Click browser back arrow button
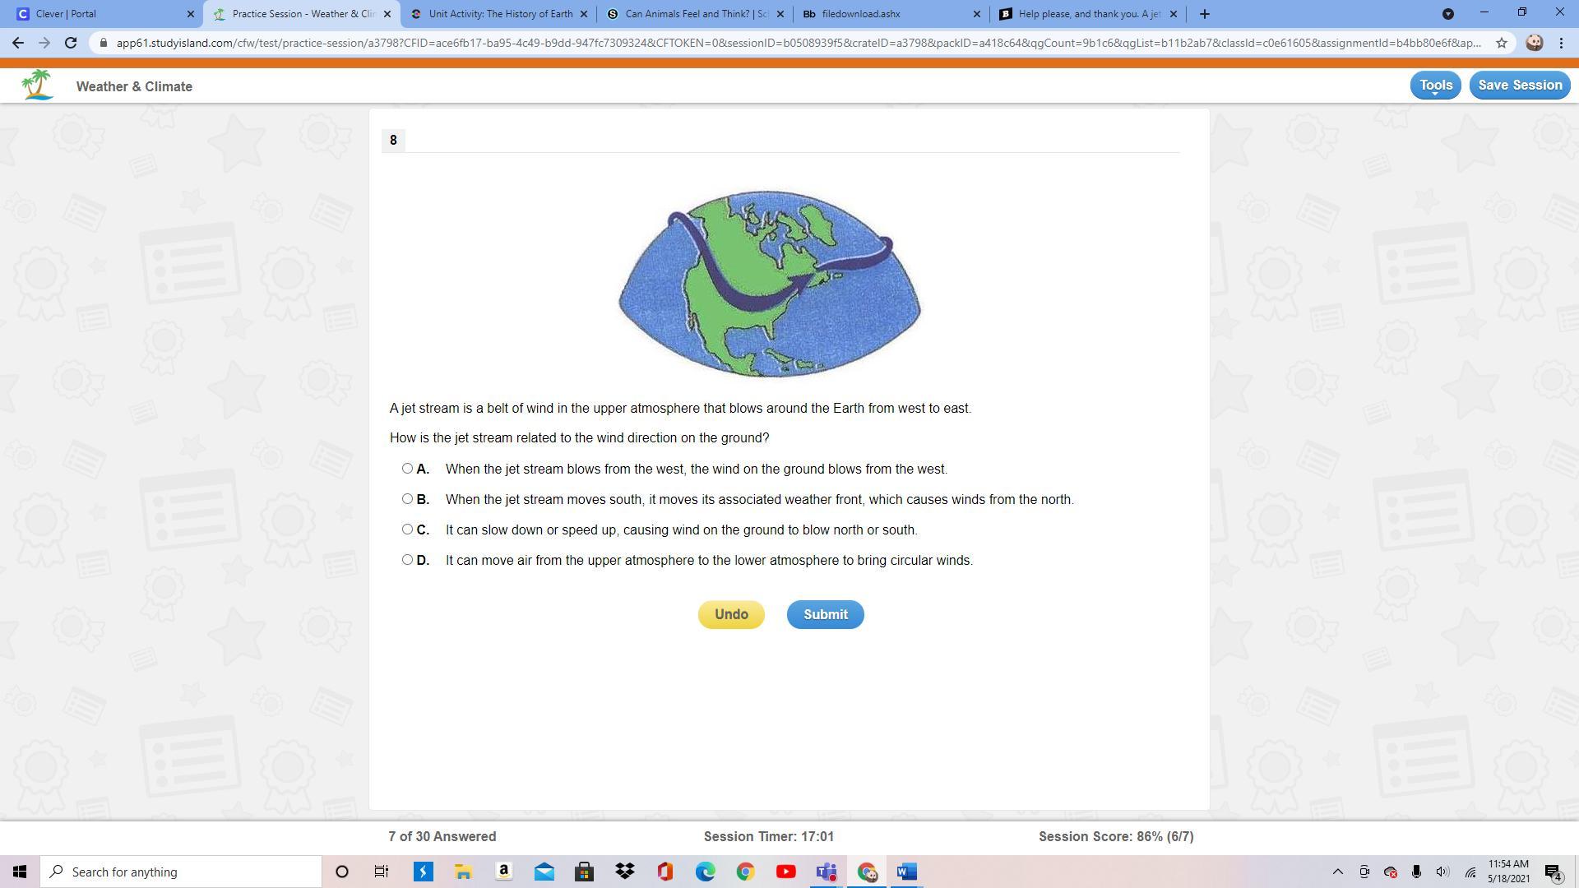The image size is (1579, 888). [x=18, y=43]
